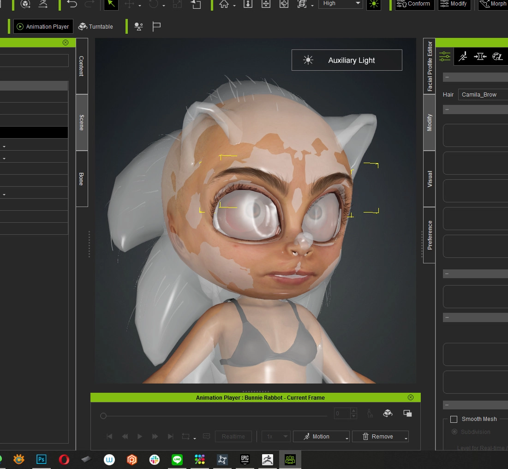Click the Undo arrow in top toolbar

72,4
